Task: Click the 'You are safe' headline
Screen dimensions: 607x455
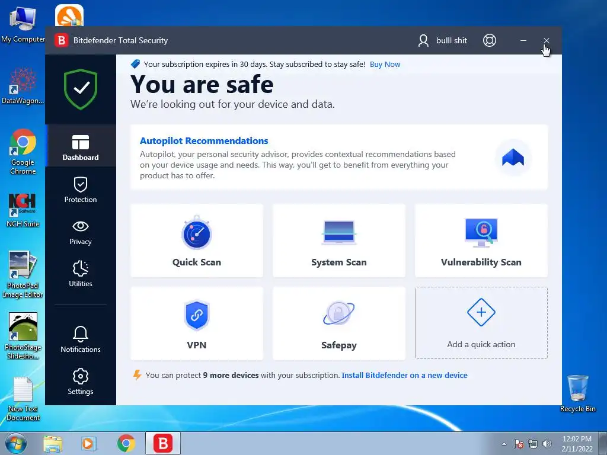Action: [202, 84]
